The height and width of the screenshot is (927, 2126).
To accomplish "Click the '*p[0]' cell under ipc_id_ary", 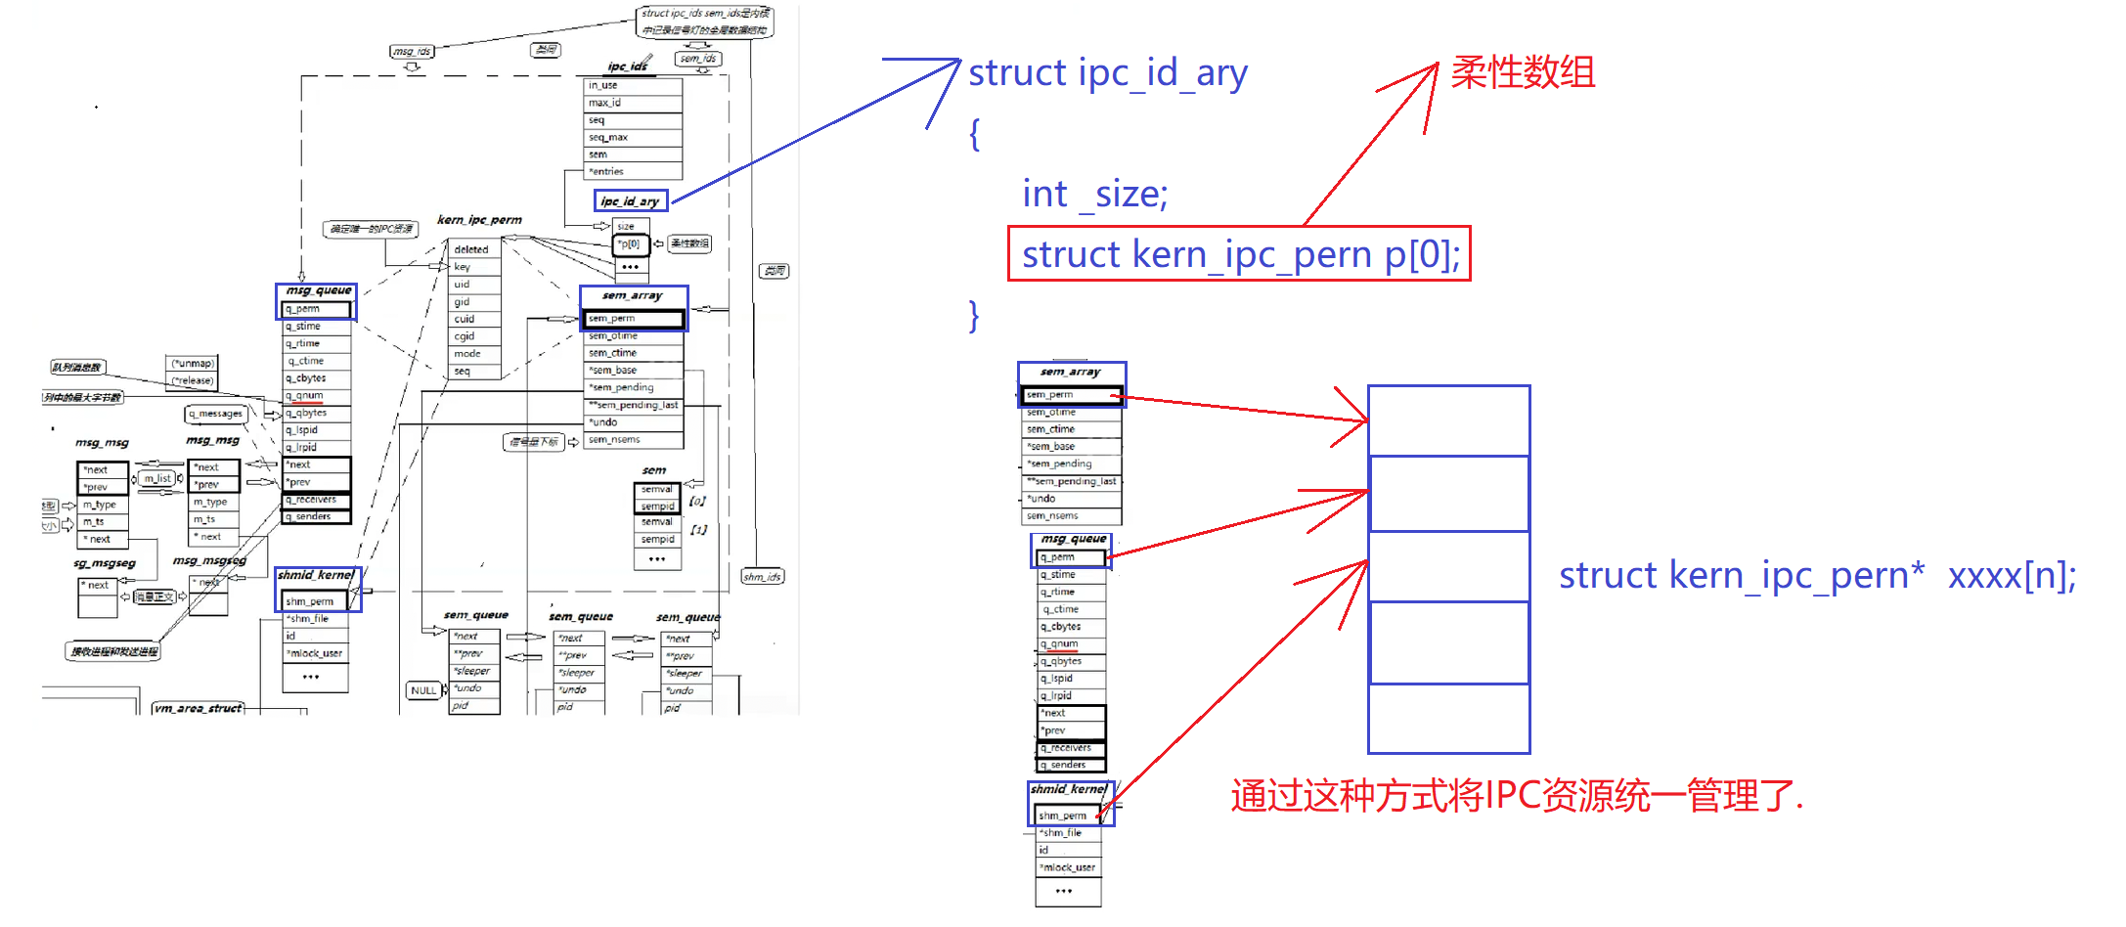I will click(x=631, y=244).
